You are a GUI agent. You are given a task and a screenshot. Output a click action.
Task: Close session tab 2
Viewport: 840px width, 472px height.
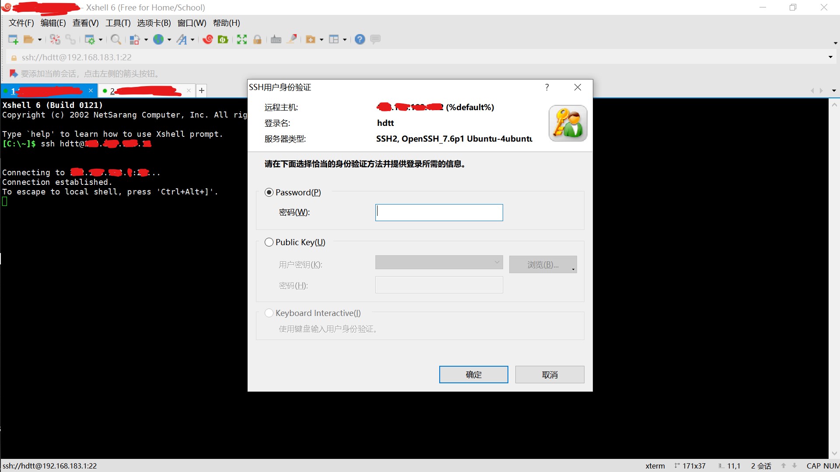click(189, 90)
